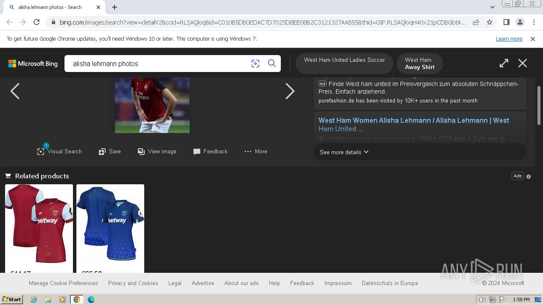Screen dimensions: 543x305
Task: Open the footer Feedback link
Action: [x=302, y=283]
